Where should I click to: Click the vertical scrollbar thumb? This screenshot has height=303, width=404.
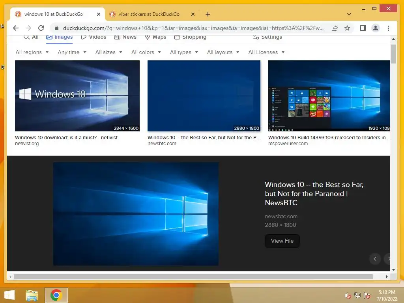(x=393, y=54)
